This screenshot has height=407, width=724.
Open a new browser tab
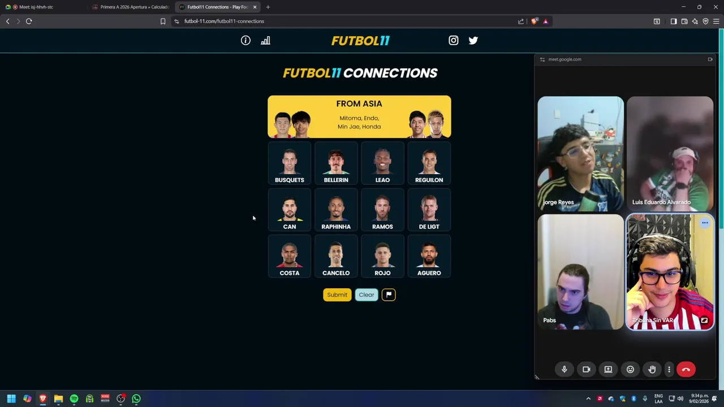268,7
